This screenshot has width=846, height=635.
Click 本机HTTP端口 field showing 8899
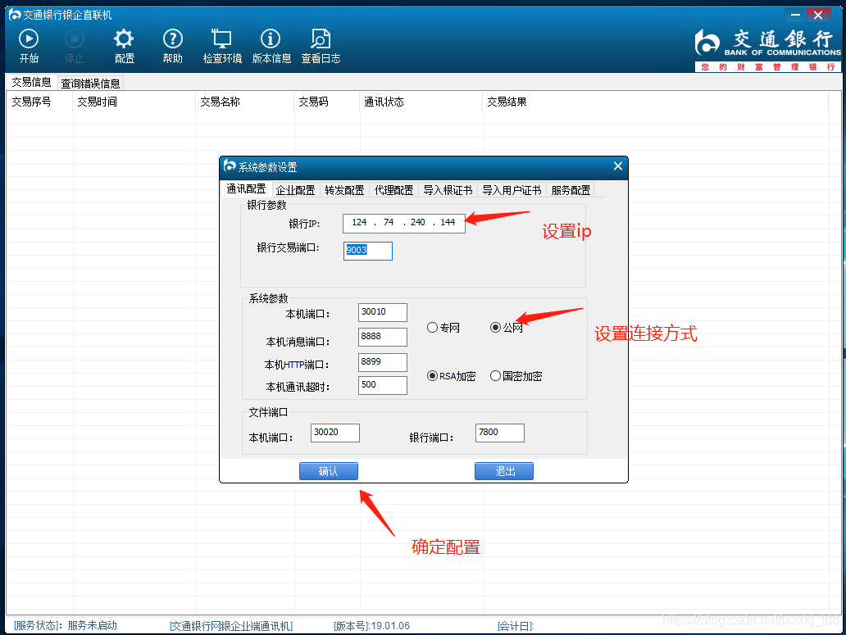click(x=383, y=362)
